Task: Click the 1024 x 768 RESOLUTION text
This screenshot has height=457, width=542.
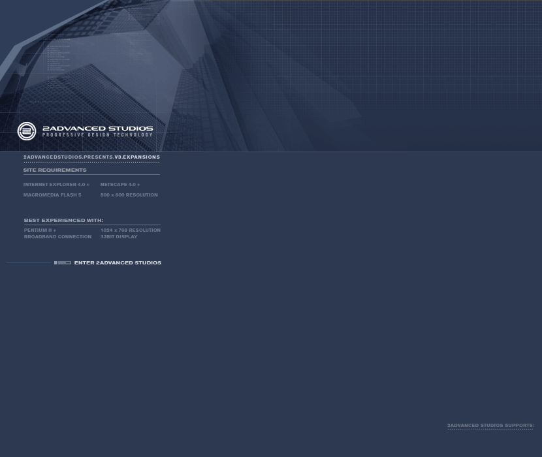Action: tap(131, 230)
